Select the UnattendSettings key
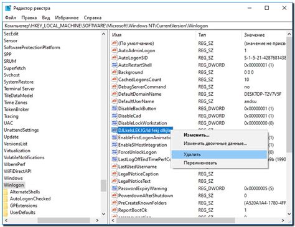The width and height of the screenshot is (295, 227). (x=21, y=130)
